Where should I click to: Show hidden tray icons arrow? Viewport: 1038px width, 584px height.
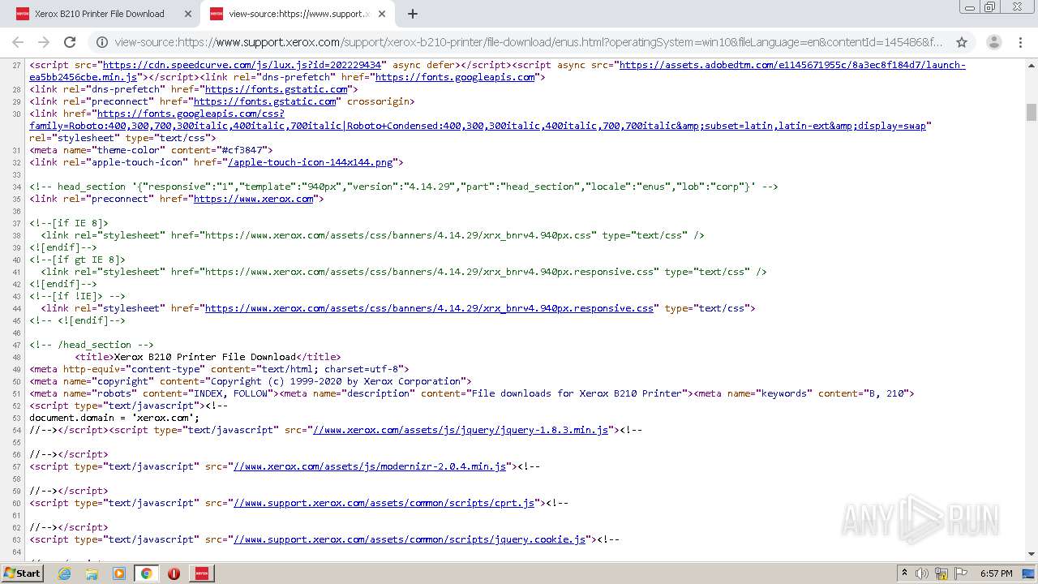904,573
